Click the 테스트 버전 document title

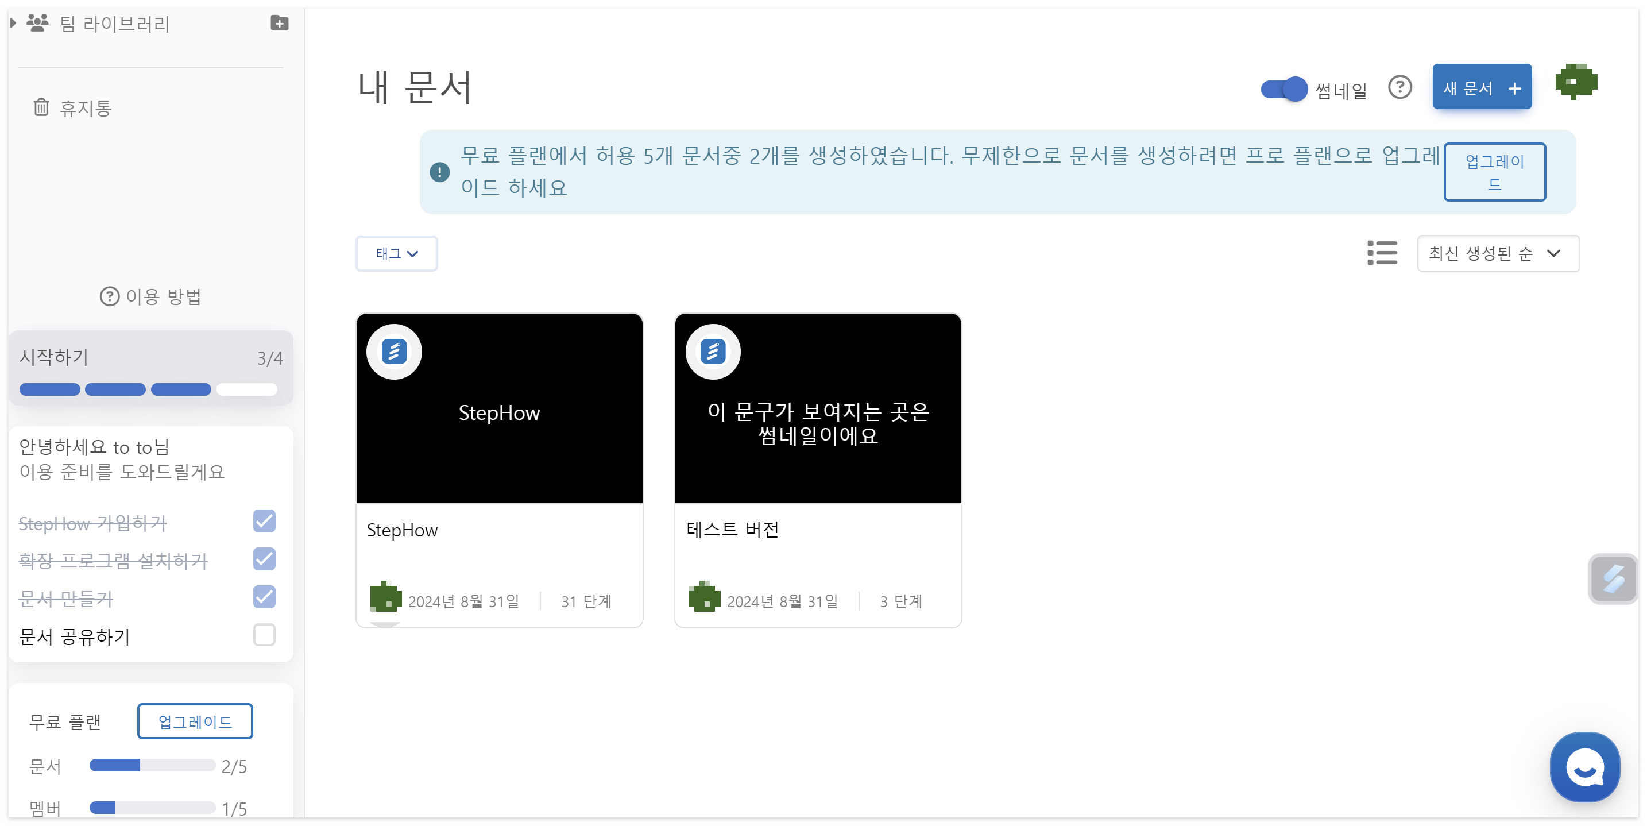click(732, 530)
